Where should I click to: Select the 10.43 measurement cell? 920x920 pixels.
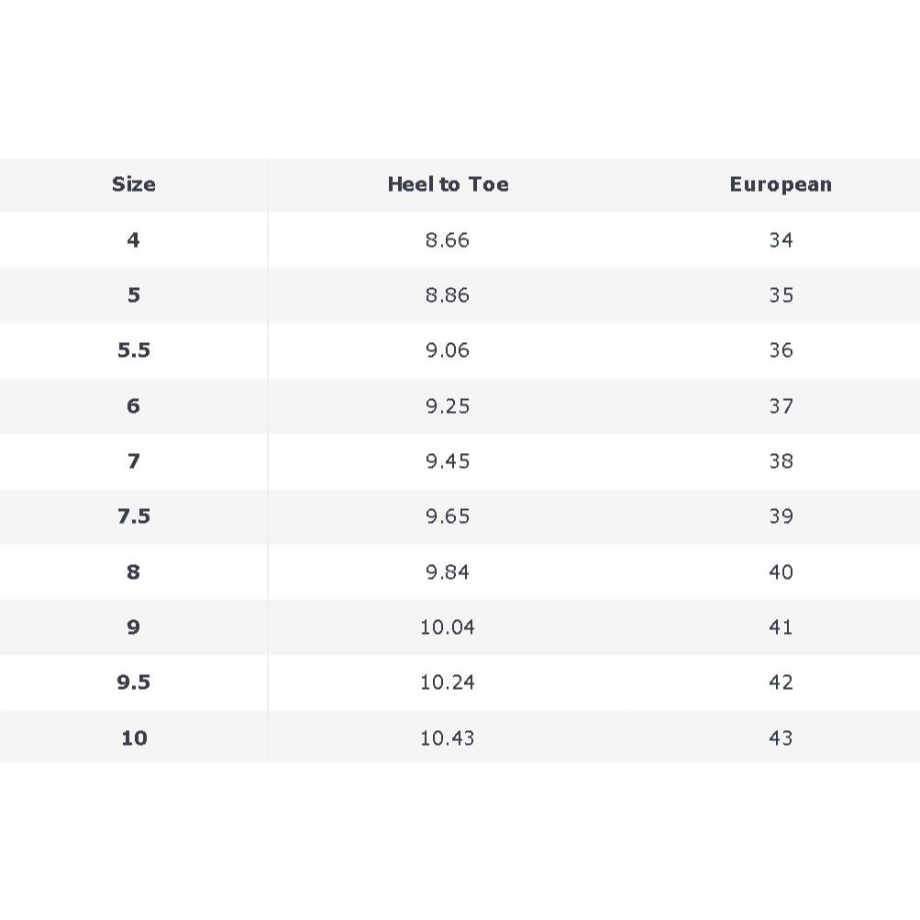448,738
